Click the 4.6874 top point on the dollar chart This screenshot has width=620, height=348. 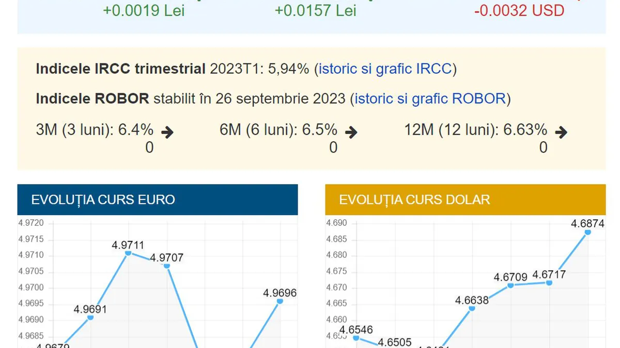(587, 232)
